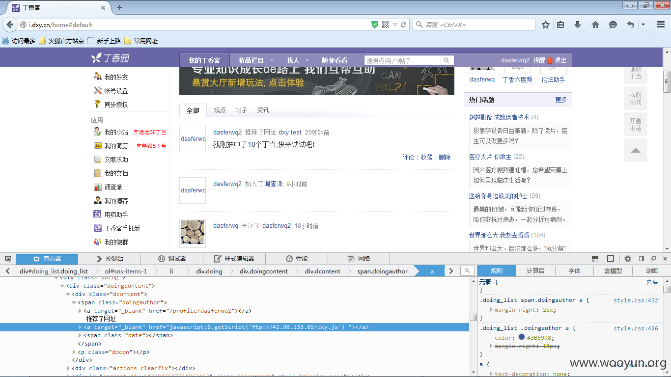The image size is (671, 377).
Task: Click 随便看看 in the navigation bar
Action: coord(335,60)
